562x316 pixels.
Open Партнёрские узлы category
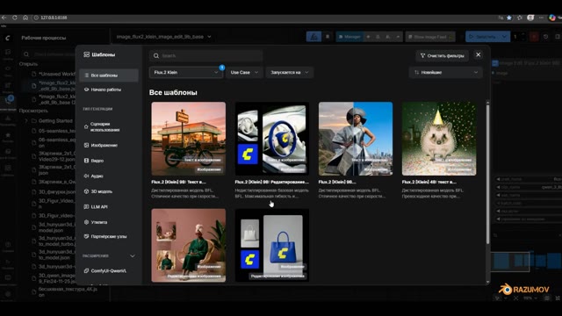click(109, 236)
